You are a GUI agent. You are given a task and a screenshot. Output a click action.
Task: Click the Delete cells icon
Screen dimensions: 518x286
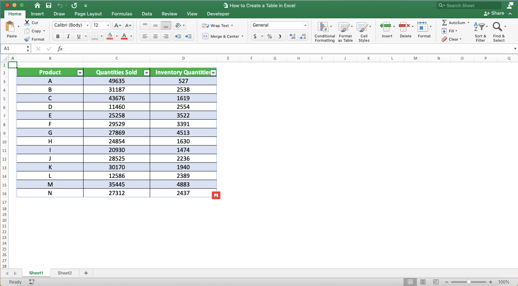pos(404,27)
